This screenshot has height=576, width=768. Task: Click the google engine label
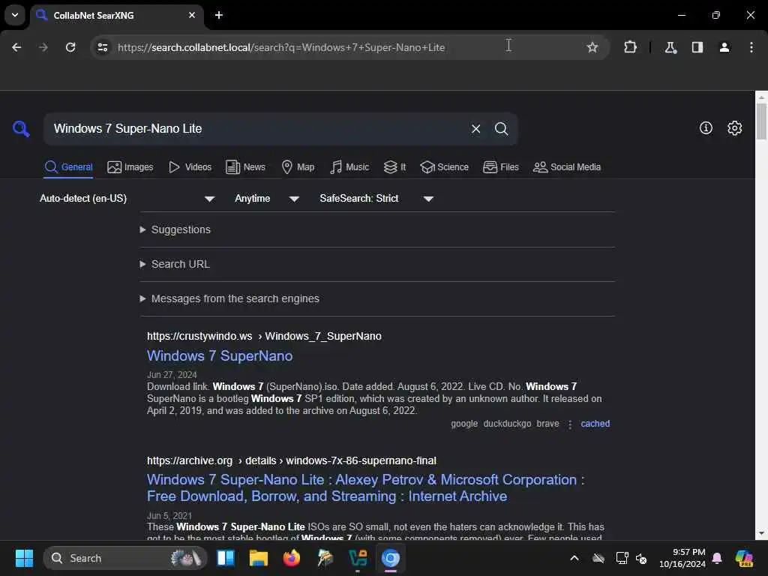464,424
